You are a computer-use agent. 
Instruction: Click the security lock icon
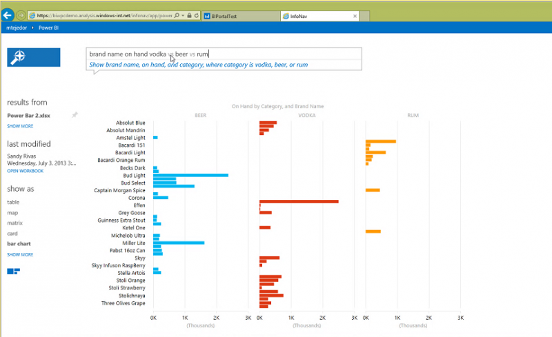pos(189,15)
